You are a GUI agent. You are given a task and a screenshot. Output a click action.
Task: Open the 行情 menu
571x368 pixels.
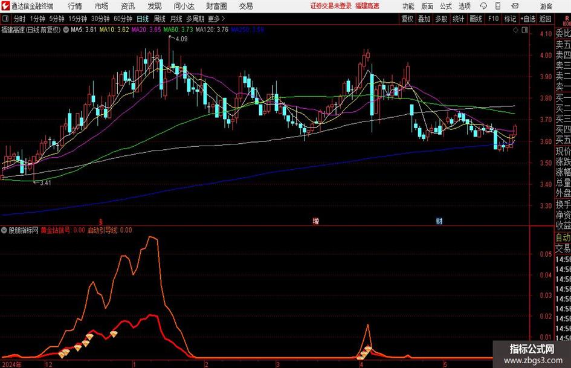[75, 6]
